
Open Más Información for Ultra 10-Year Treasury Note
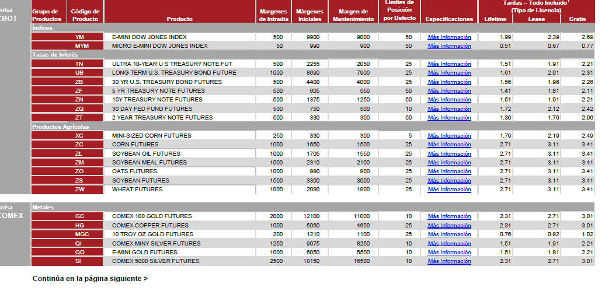click(x=449, y=64)
